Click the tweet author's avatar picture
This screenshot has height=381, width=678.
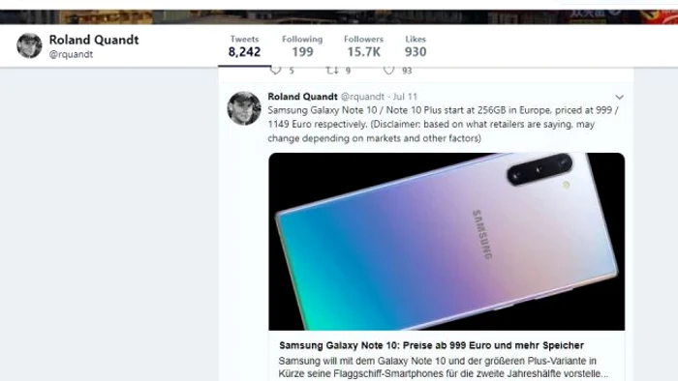pyautogui.click(x=244, y=108)
